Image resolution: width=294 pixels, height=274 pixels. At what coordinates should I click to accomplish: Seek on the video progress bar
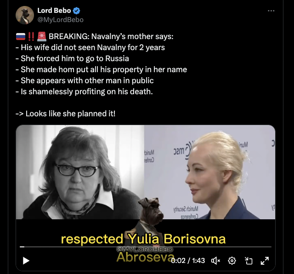(x=146, y=247)
